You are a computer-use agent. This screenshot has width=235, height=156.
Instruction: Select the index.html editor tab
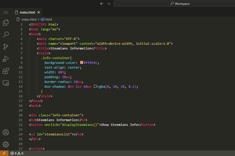[x=27, y=12]
